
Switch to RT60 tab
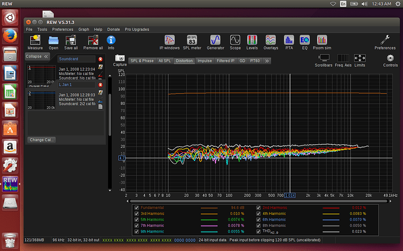[x=255, y=61]
